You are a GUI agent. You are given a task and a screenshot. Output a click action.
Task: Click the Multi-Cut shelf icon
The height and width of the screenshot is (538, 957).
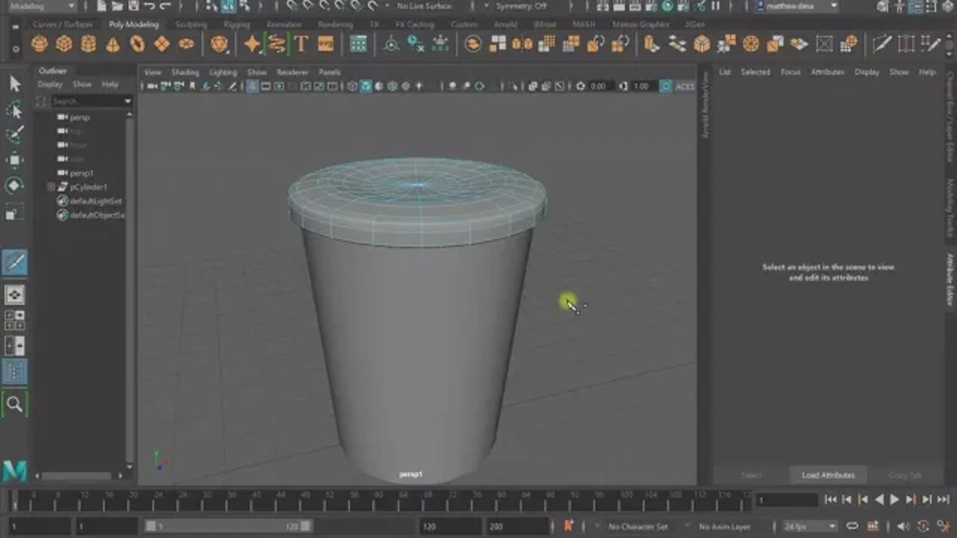(x=882, y=44)
